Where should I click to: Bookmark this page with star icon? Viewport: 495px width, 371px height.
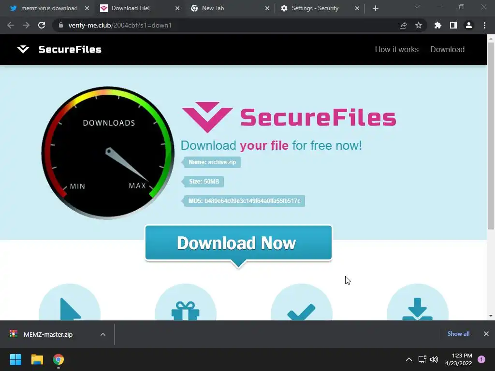[419, 25]
